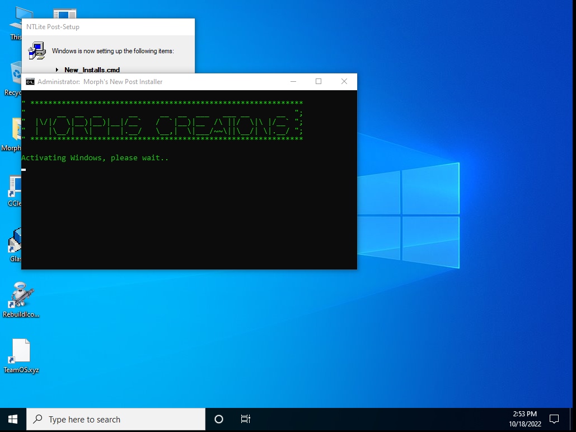Screen dimensions: 576x432
Task: Open Task View from the taskbar
Action: [x=245, y=419]
